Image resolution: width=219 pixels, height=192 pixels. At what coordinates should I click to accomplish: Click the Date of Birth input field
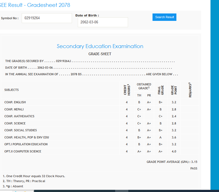pyautogui.click(x=103, y=22)
